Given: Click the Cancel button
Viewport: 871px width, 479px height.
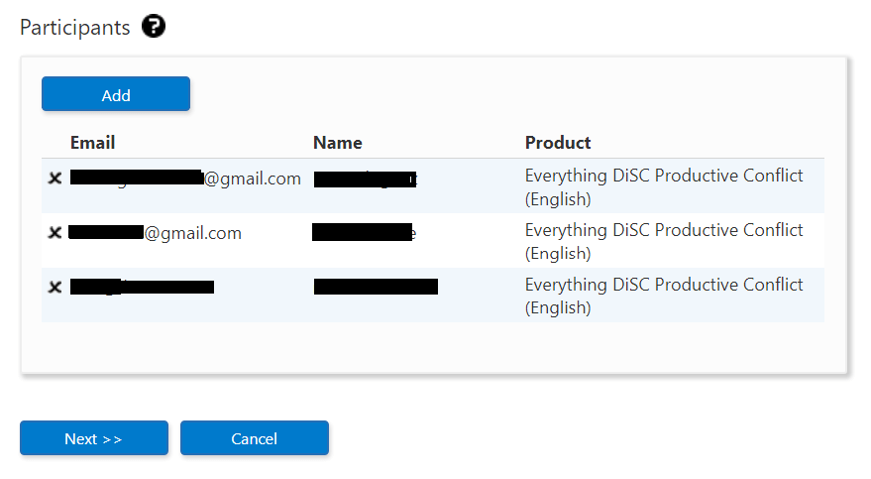Looking at the screenshot, I should [x=255, y=438].
